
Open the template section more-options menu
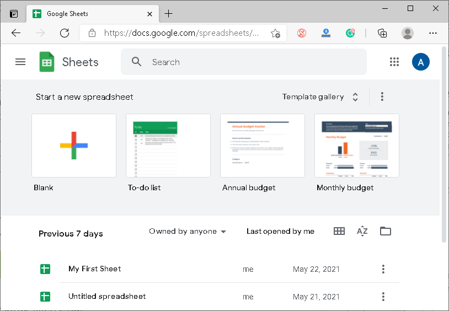[382, 97]
